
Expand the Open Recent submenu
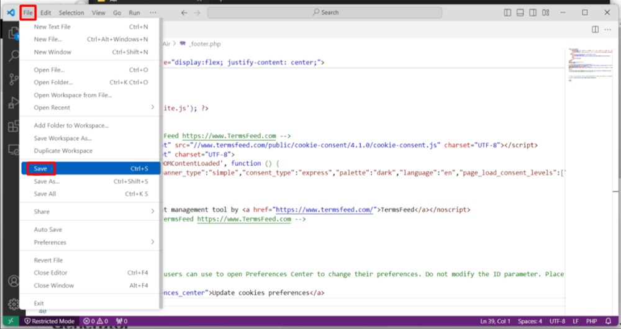[x=91, y=107]
